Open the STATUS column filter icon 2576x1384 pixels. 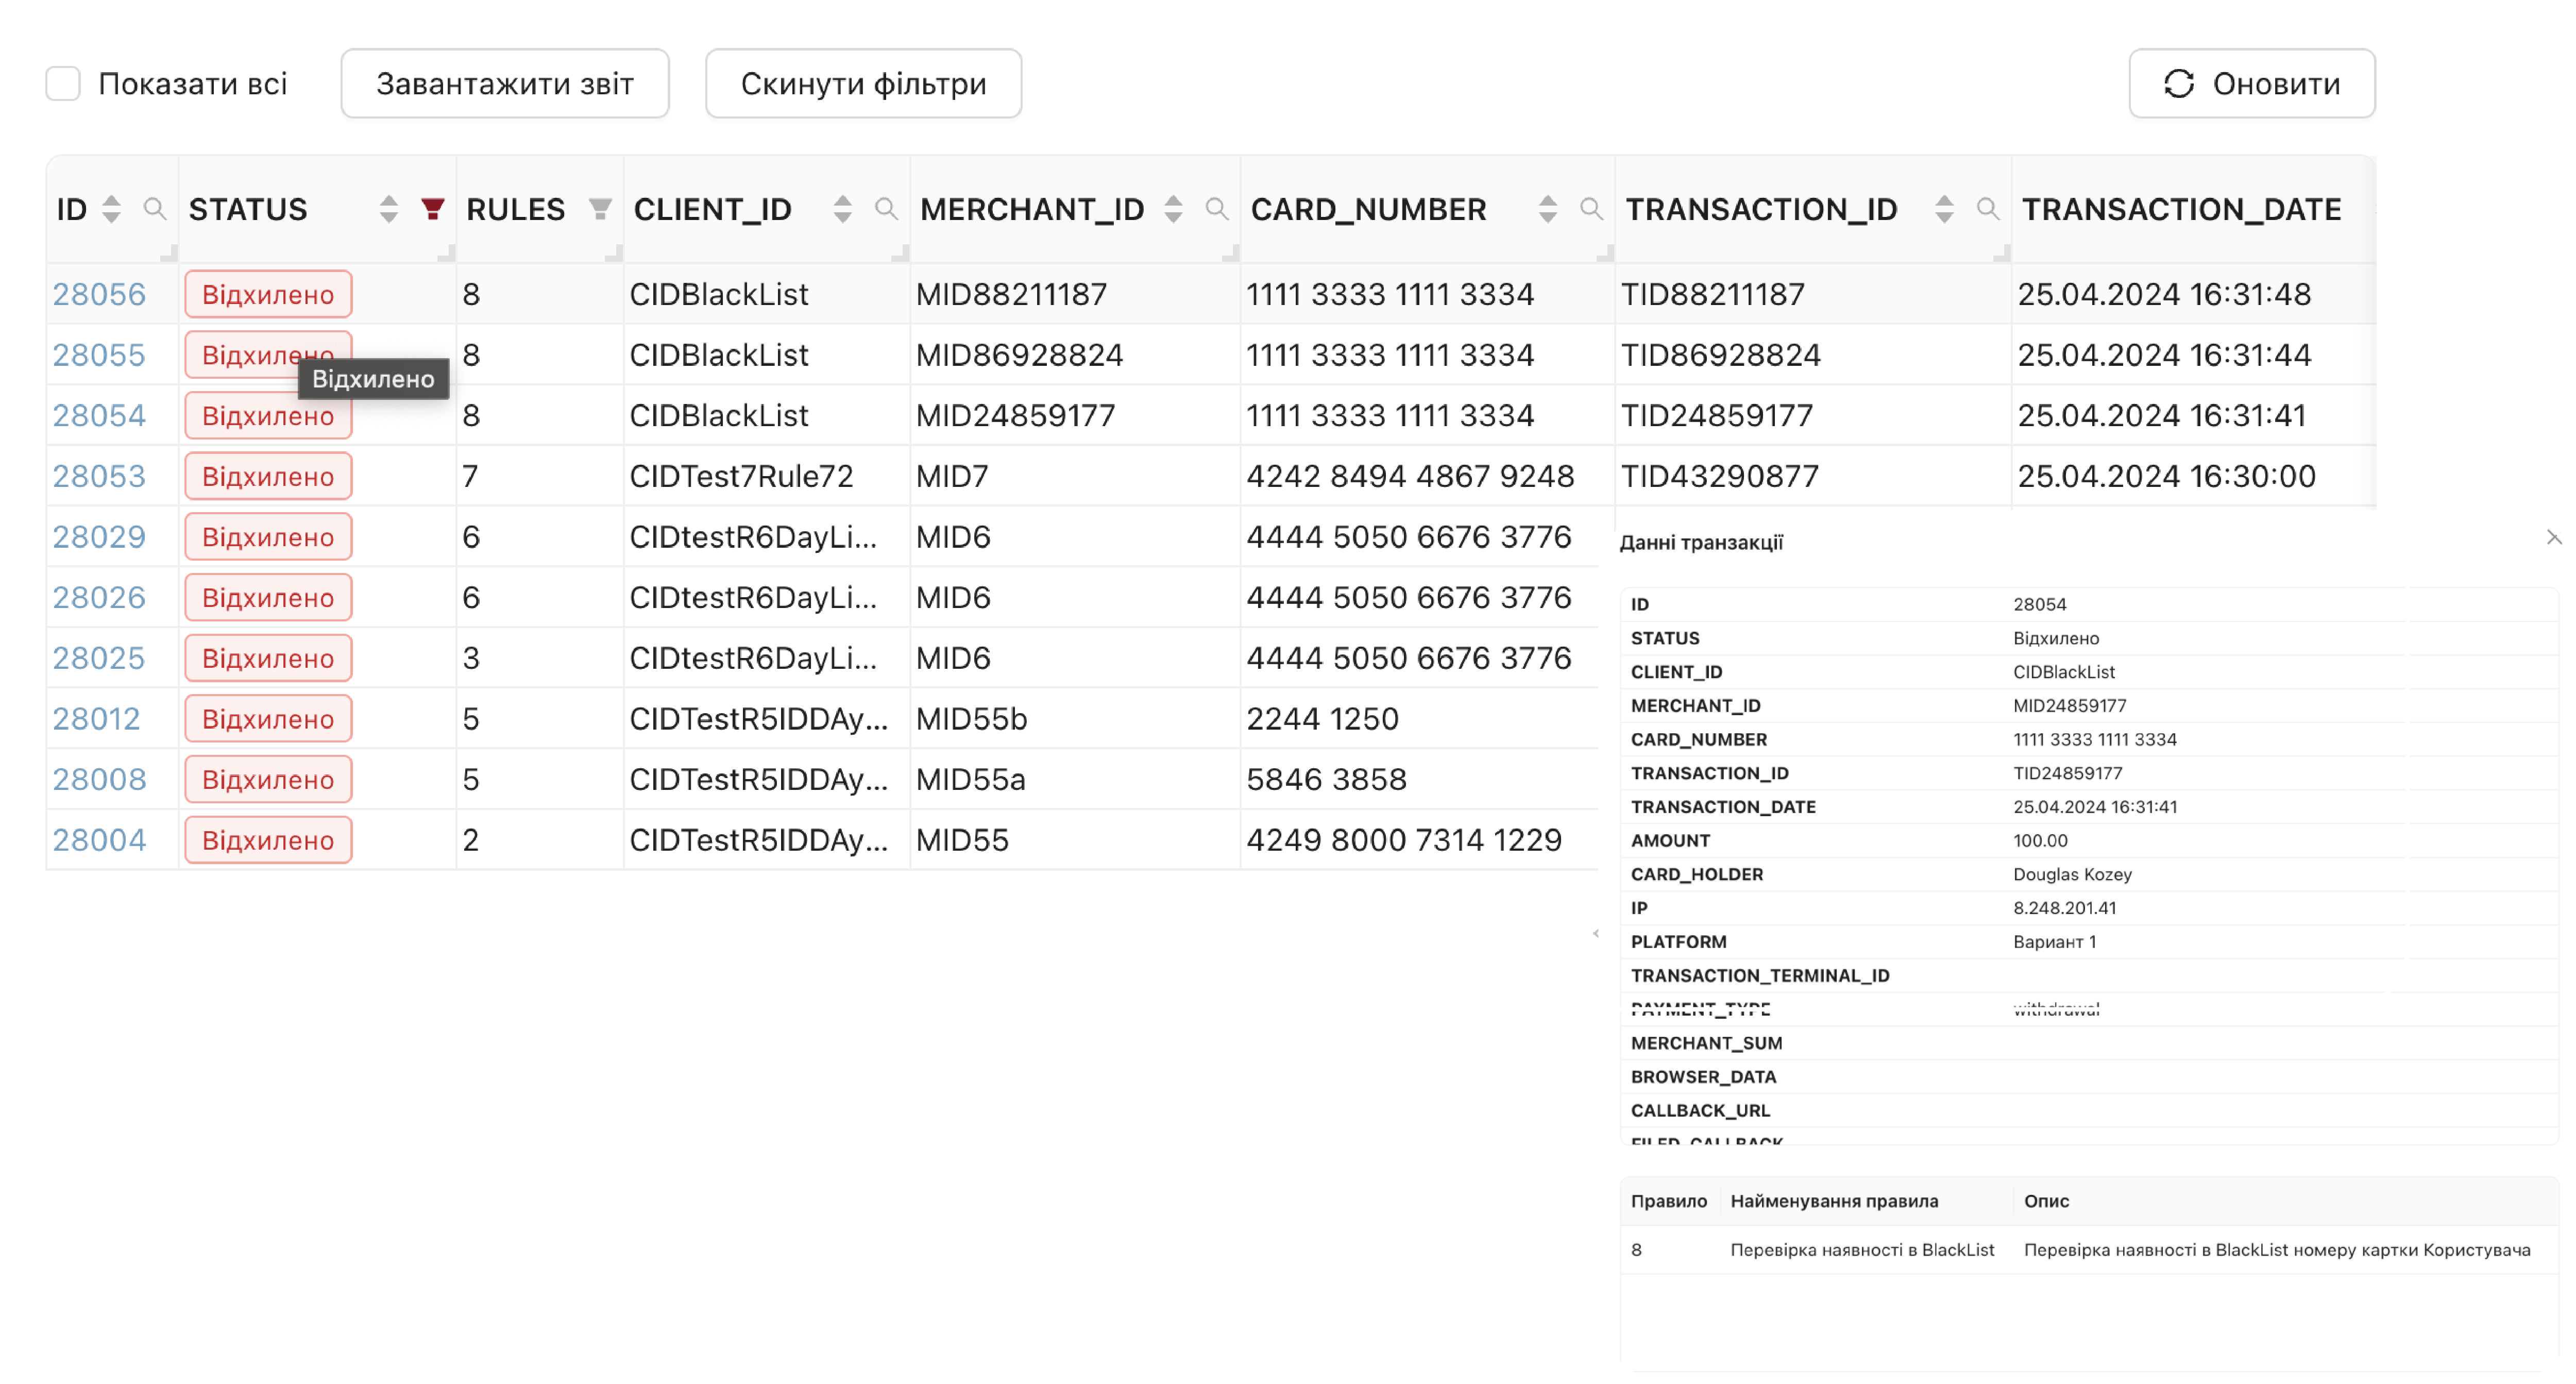click(432, 209)
